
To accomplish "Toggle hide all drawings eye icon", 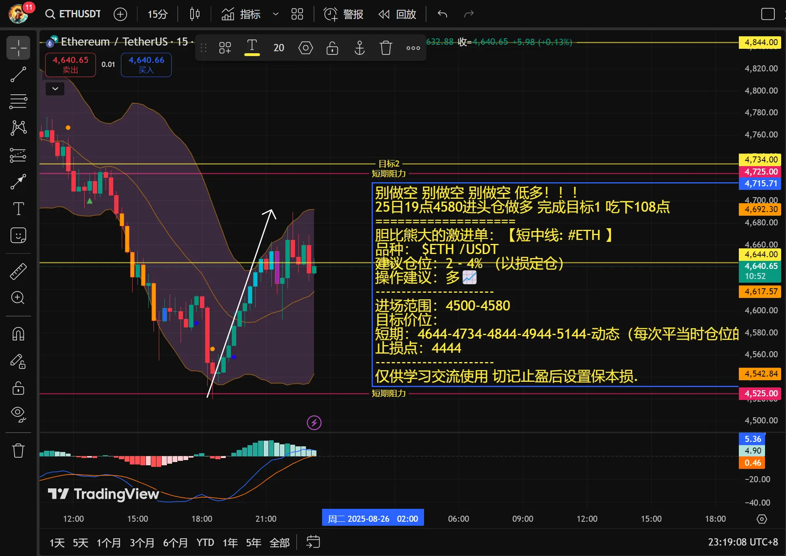I will [x=18, y=414].
